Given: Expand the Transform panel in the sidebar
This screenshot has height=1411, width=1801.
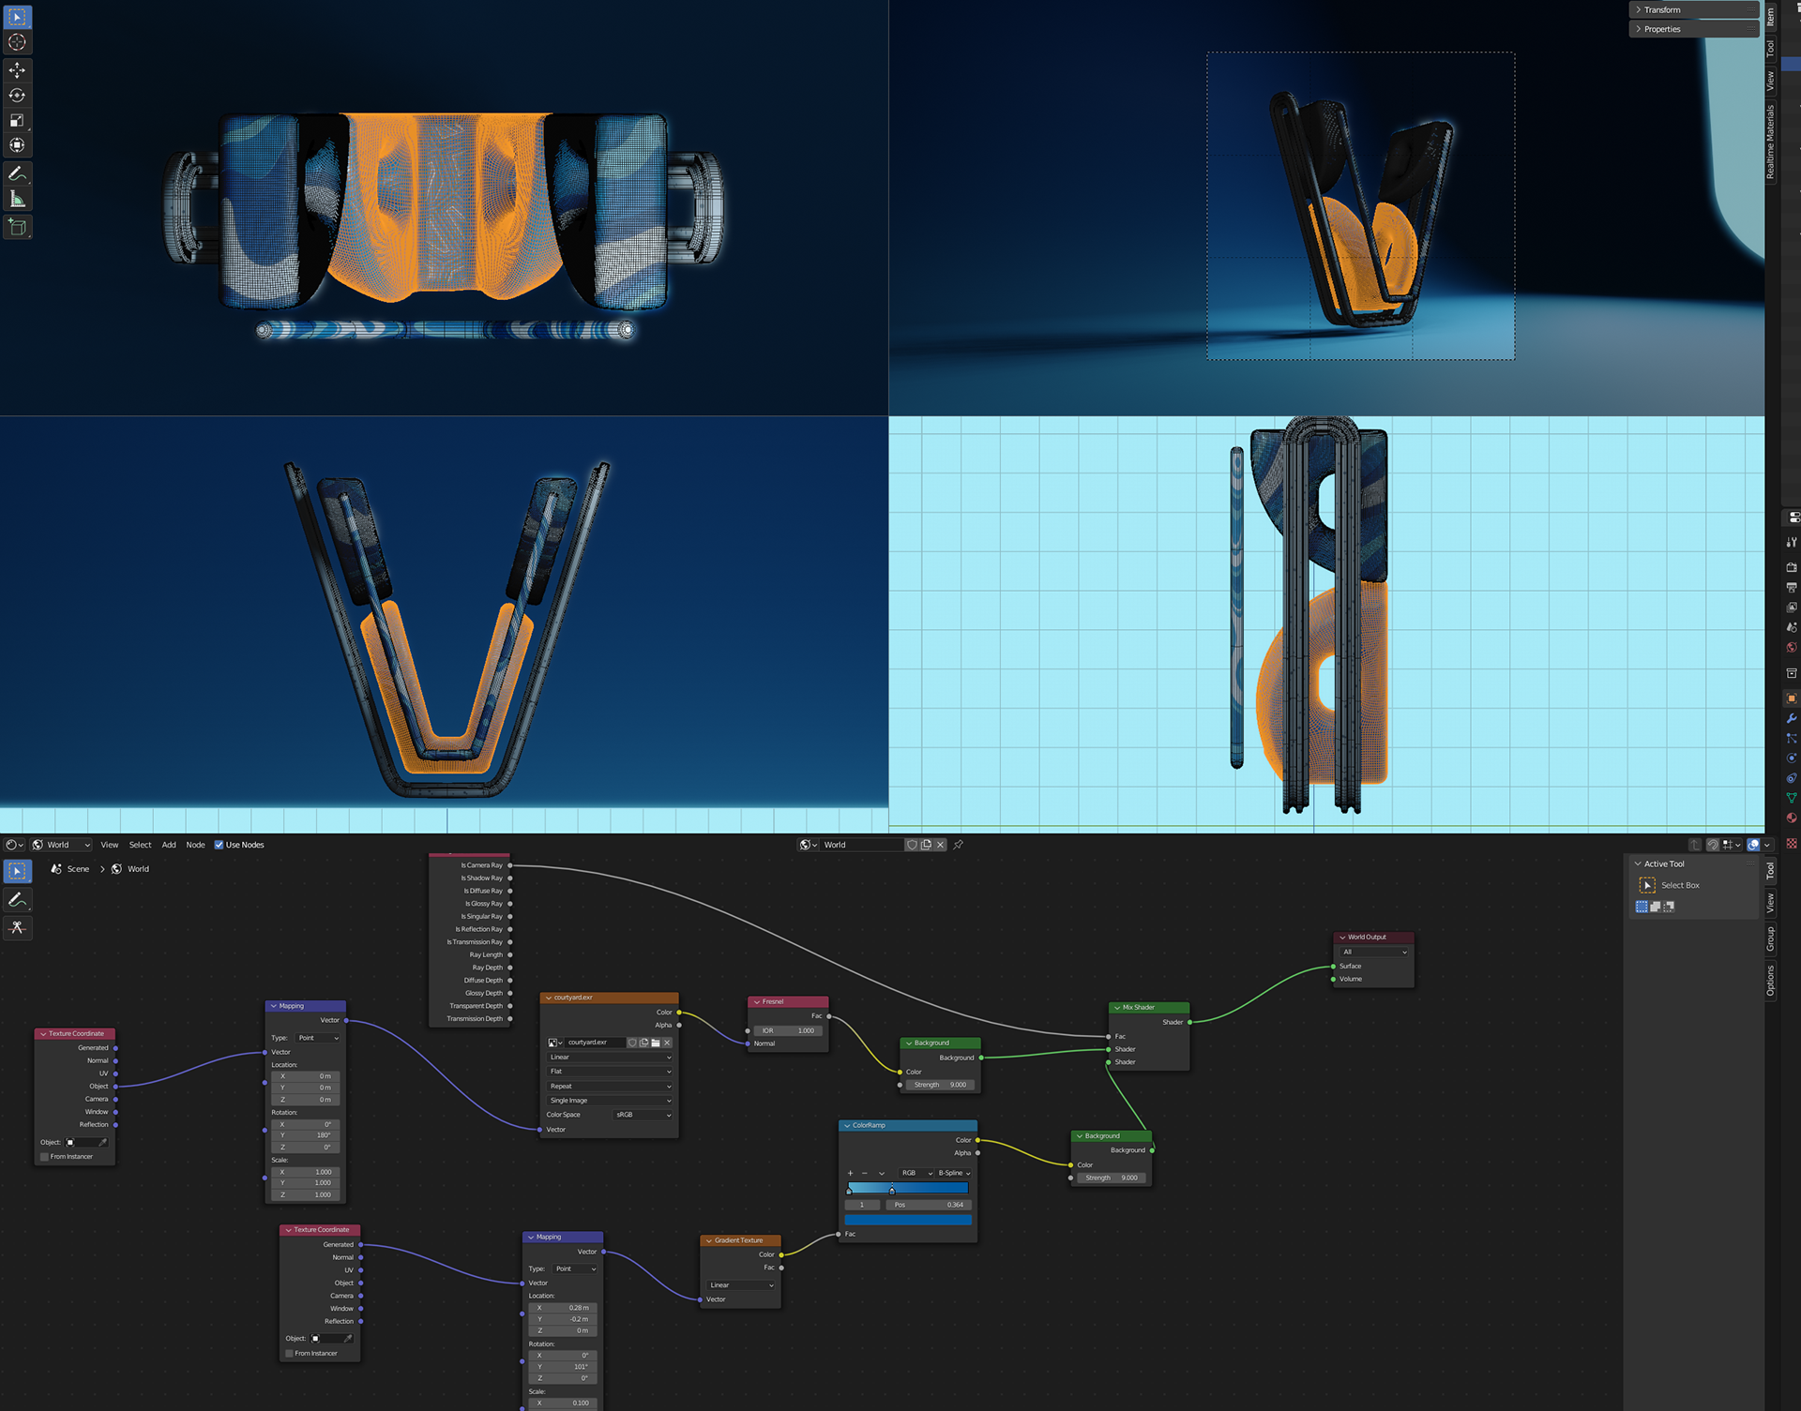Looking at the screenshot, I should pyautogui.click(x=1662, y=9).
